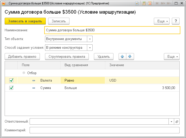Select the USD value cell
186x138 pixels.
click(x=142, y=80)
